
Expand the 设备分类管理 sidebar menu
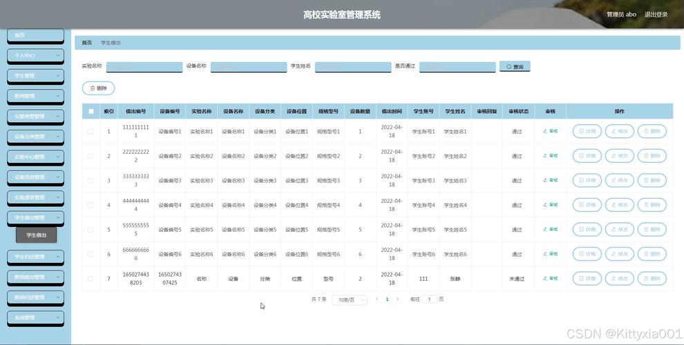point(36,137)
